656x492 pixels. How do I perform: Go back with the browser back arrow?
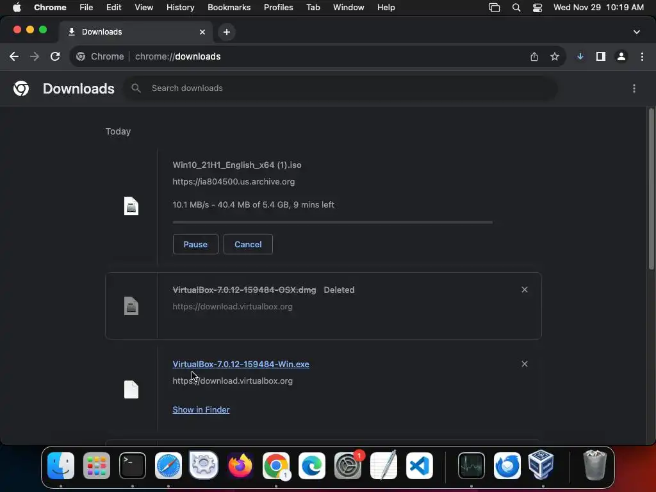tap(14, 56)
